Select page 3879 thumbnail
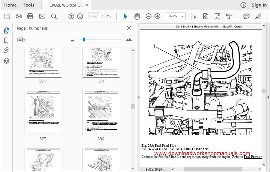Viewport: 270px width, 172px height. (x=43, y=112)
